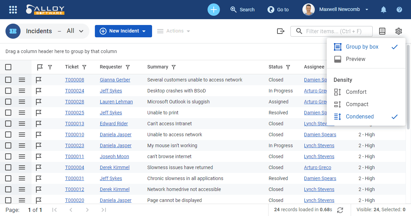
Task: Open the Status column filter funnel
Action: [288, 67]
